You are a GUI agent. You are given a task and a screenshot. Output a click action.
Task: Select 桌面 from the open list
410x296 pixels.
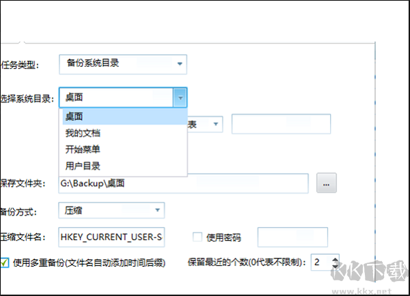(123, 117)
